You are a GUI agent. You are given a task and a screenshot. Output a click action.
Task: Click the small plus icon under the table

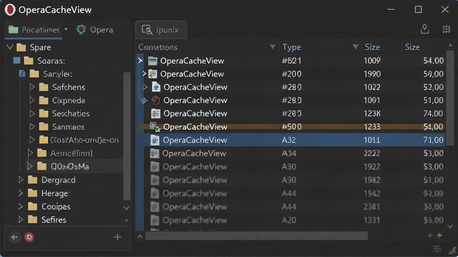click(x=430, y=236)
